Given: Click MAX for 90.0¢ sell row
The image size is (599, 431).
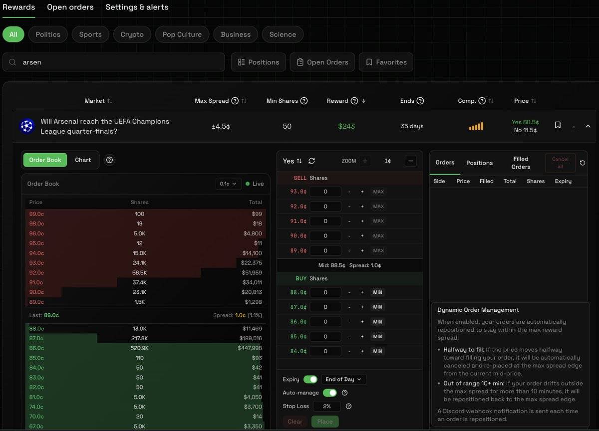Looking at the screenshot, I should [x=378, y=236].
